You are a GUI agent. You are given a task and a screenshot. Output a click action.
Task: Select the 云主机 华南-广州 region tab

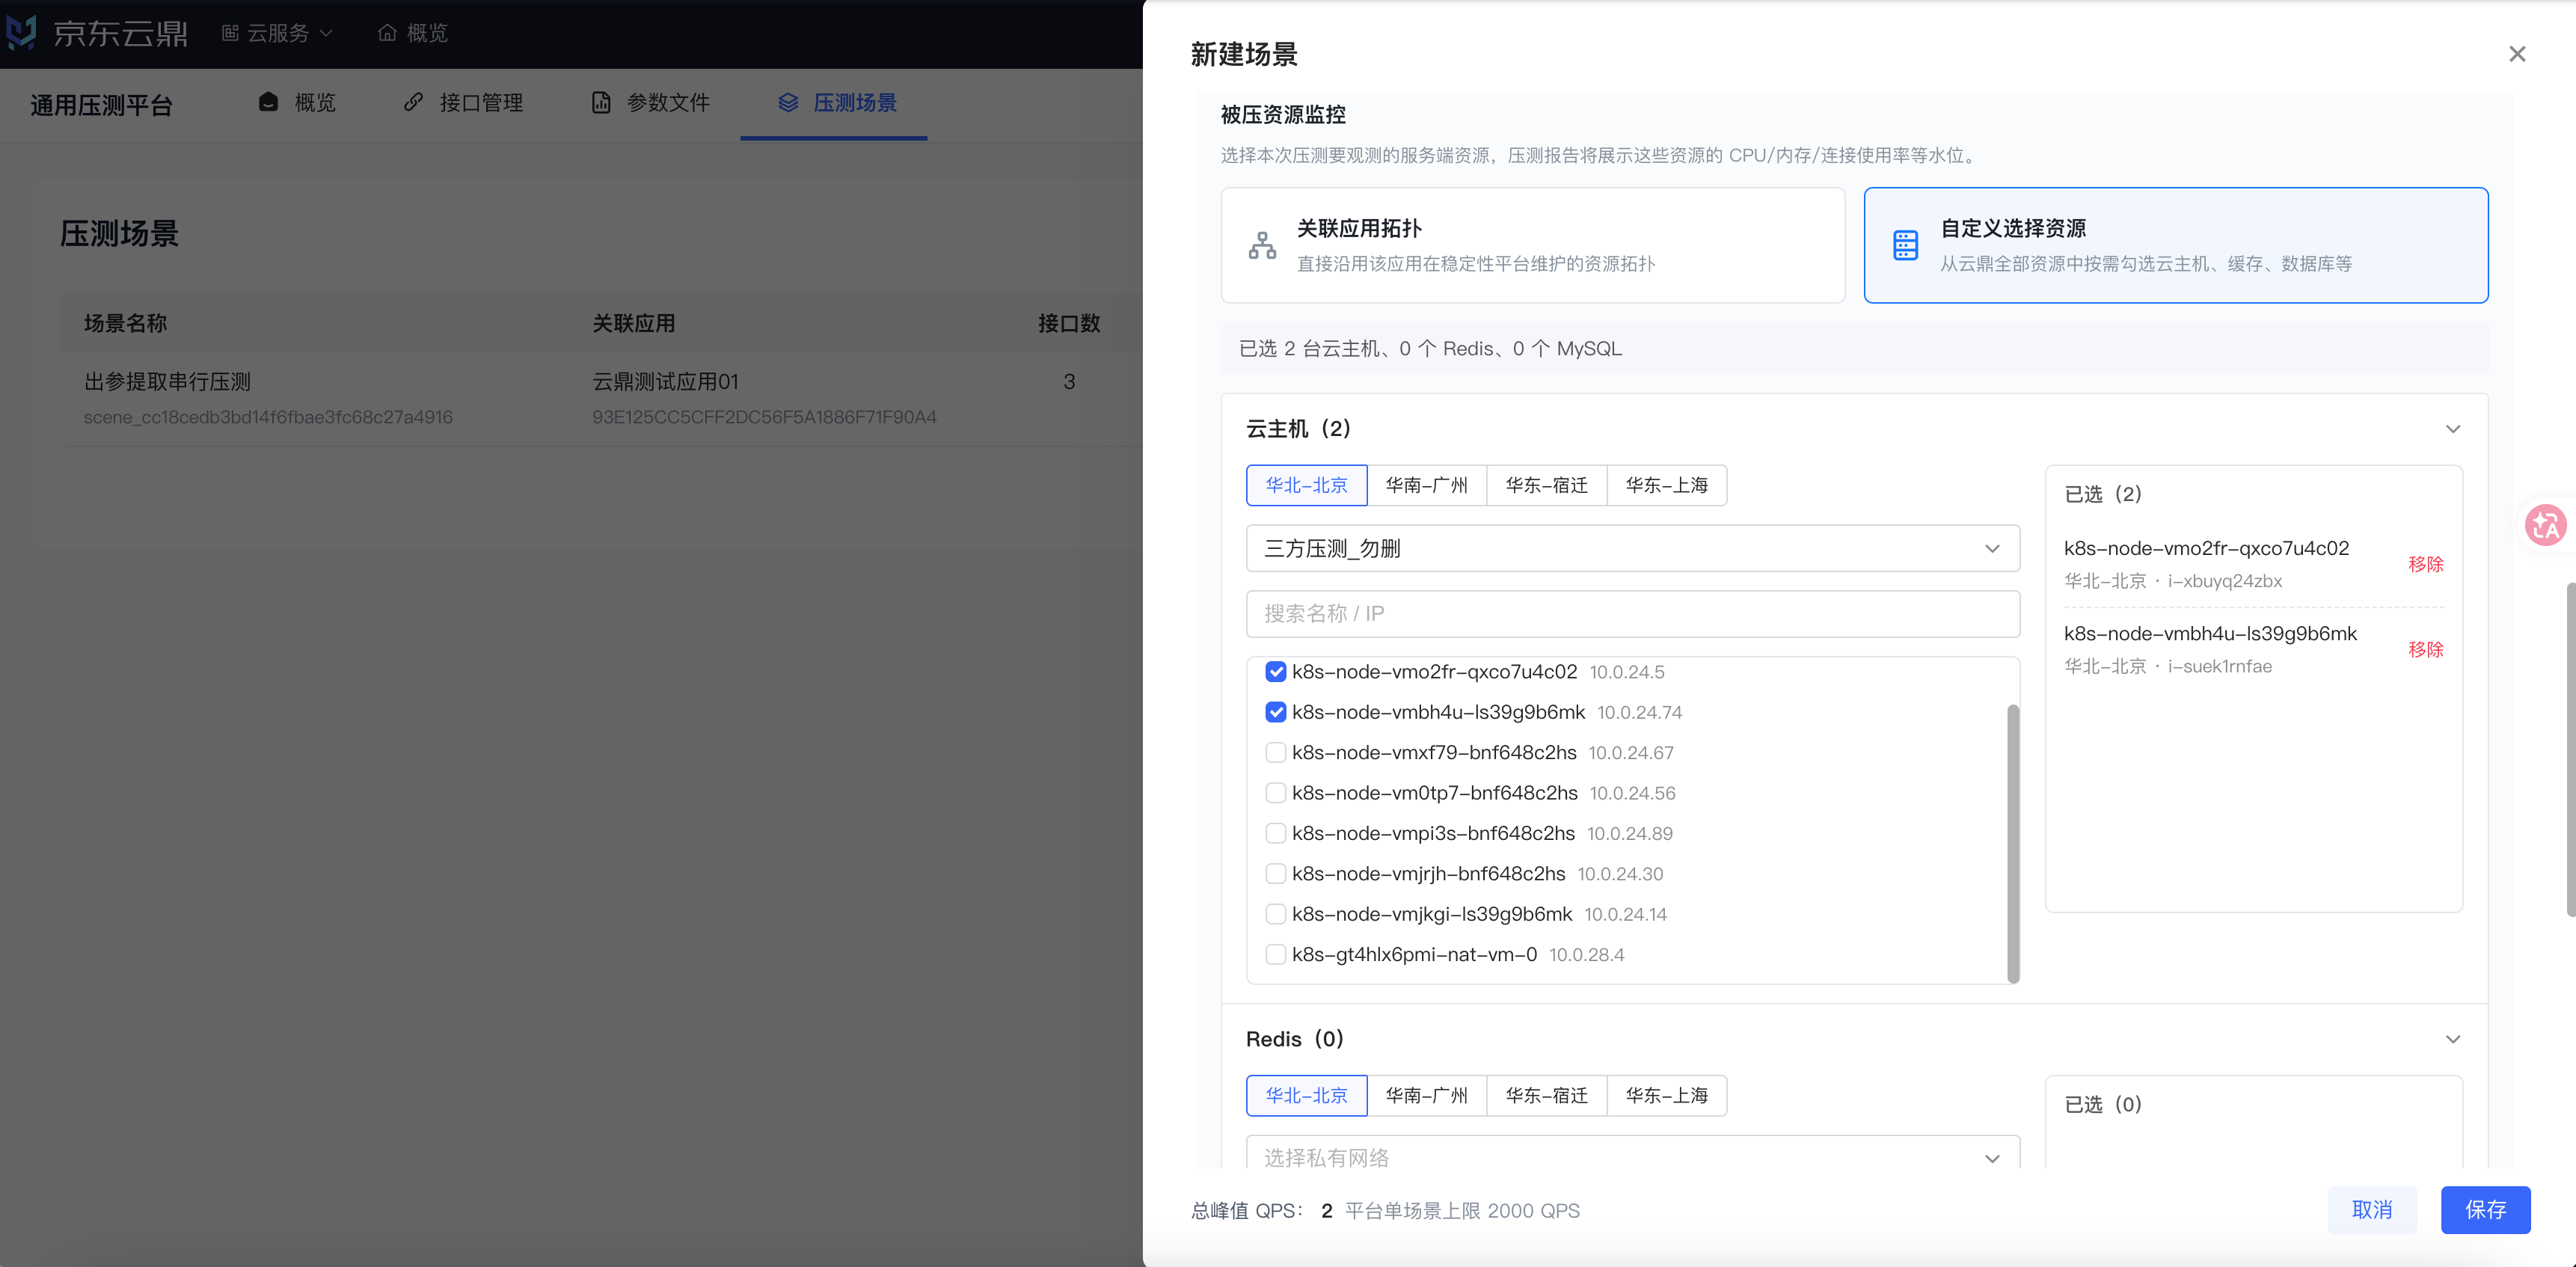[1426, 485]
